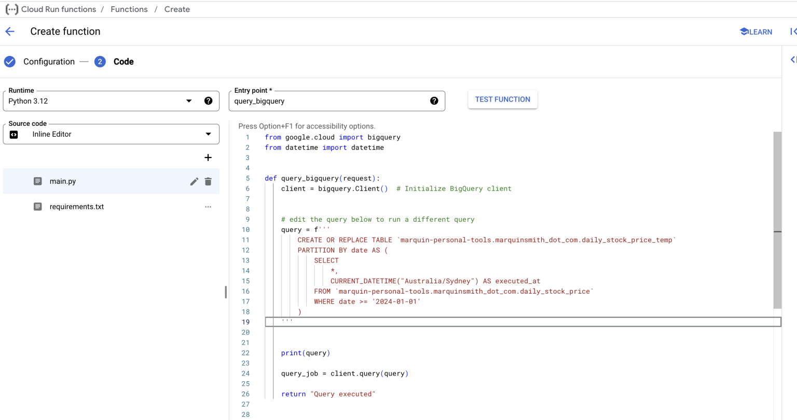
Task: Open the Entry point help tooltip
Action: point(434,101)
